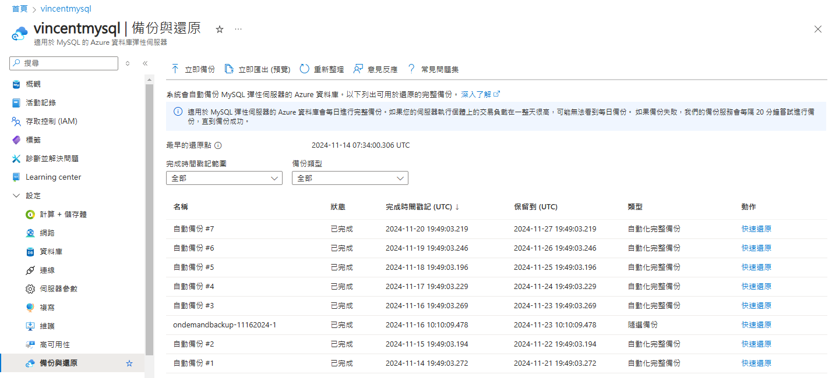
Task: Favorite the page with the star icon beside title
Action: 220,29
